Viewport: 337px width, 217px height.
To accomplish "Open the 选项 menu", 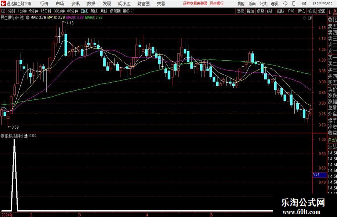I will 274,4.
